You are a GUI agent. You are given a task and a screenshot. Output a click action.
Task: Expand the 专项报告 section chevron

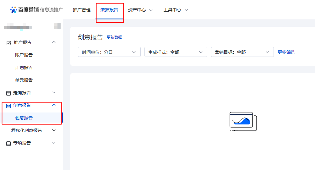[54, 143]
